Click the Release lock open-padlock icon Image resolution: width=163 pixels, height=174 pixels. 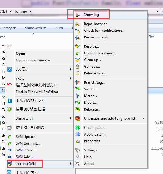pyautogui.click(x=78, y=73)
